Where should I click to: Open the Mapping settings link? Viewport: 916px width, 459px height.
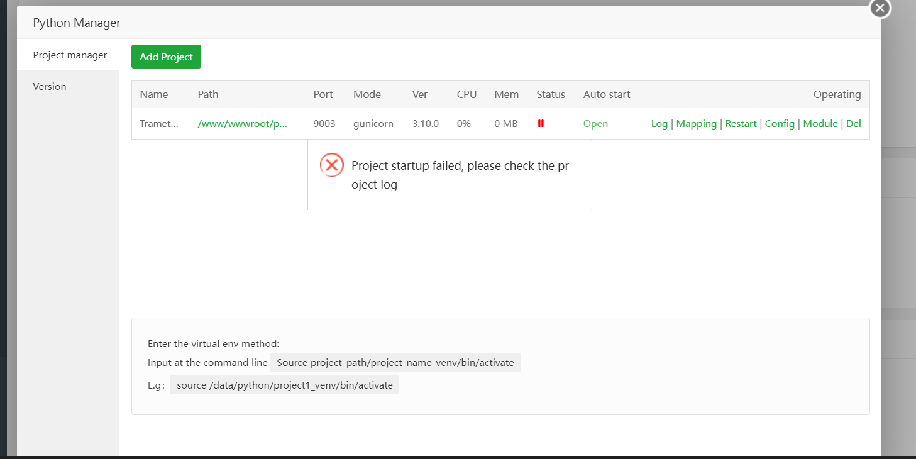point(696,124)
